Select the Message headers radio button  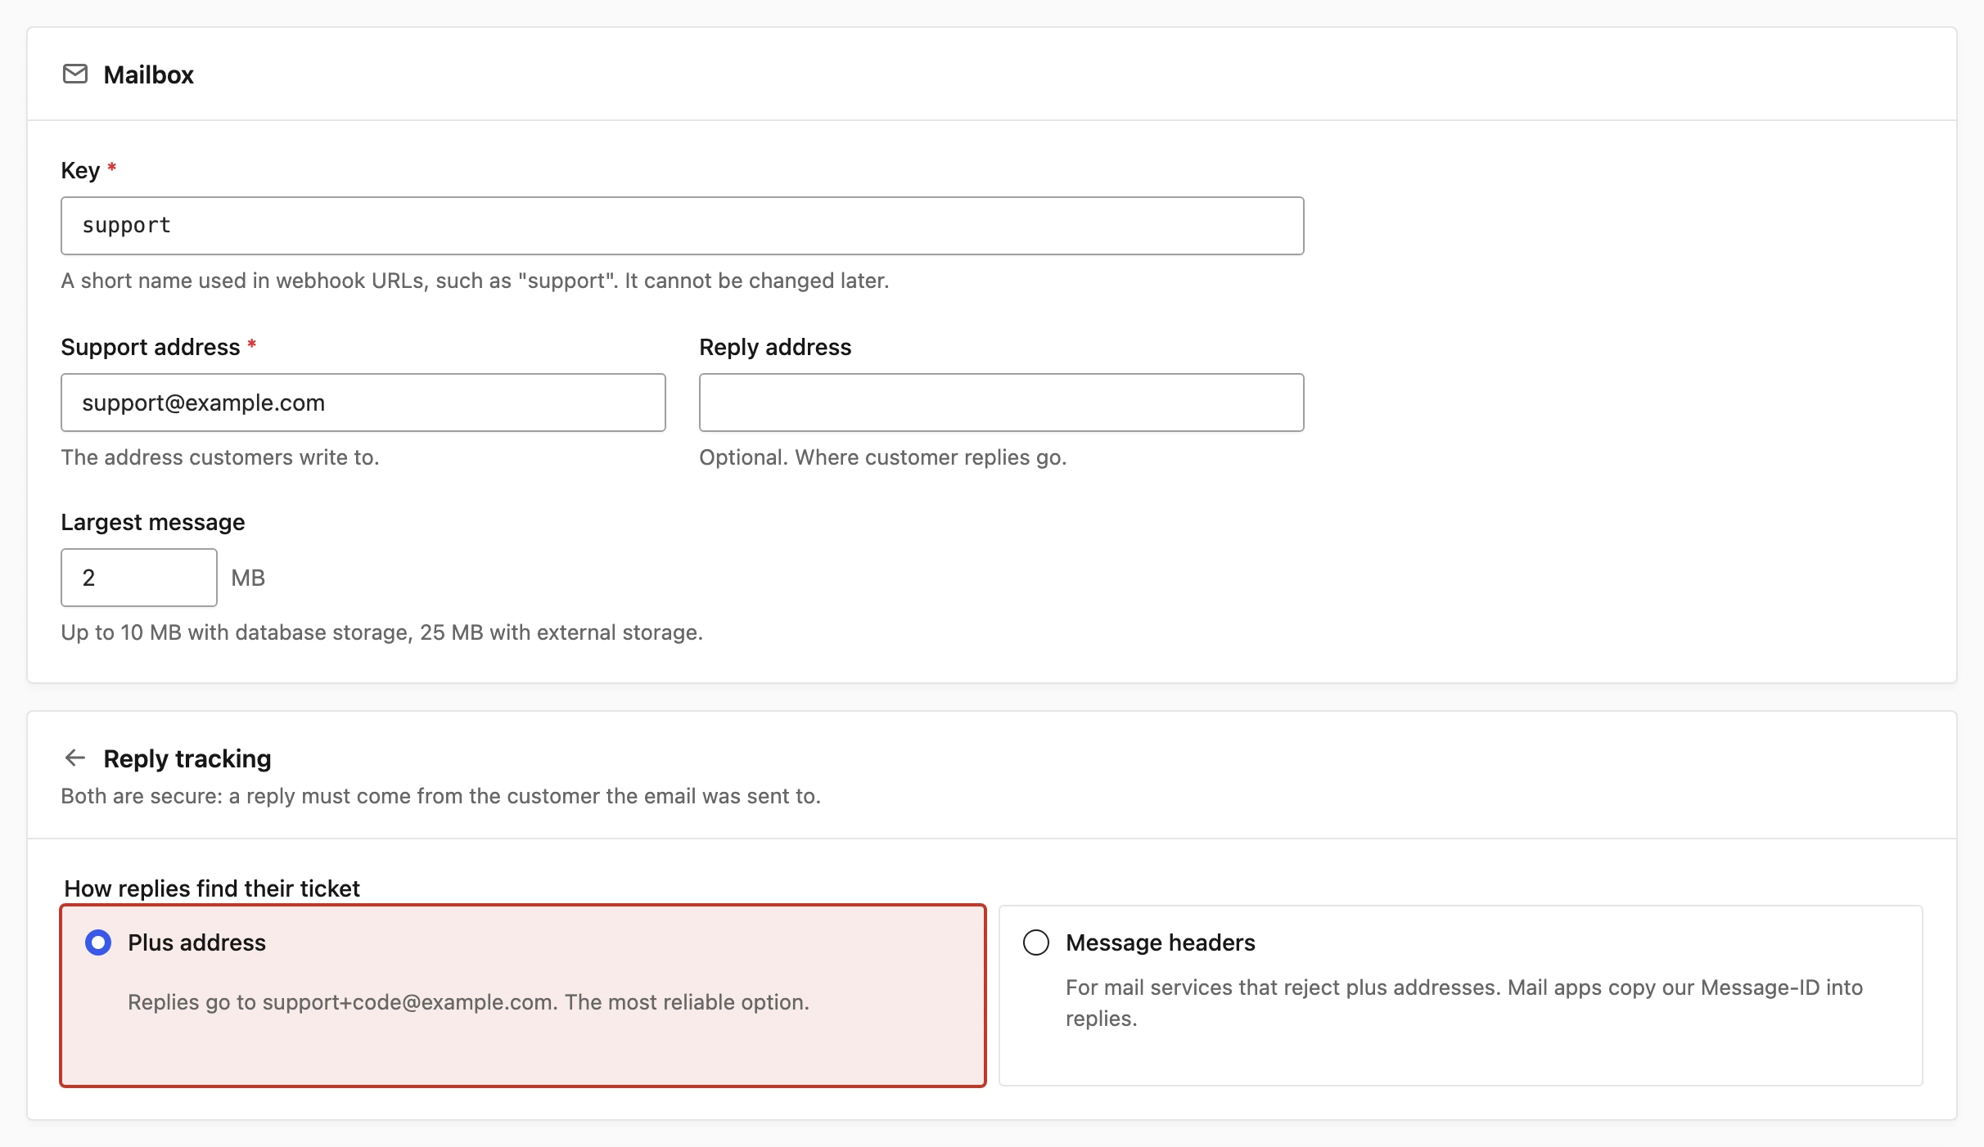pyautogui.click(x=1036, y=942)
